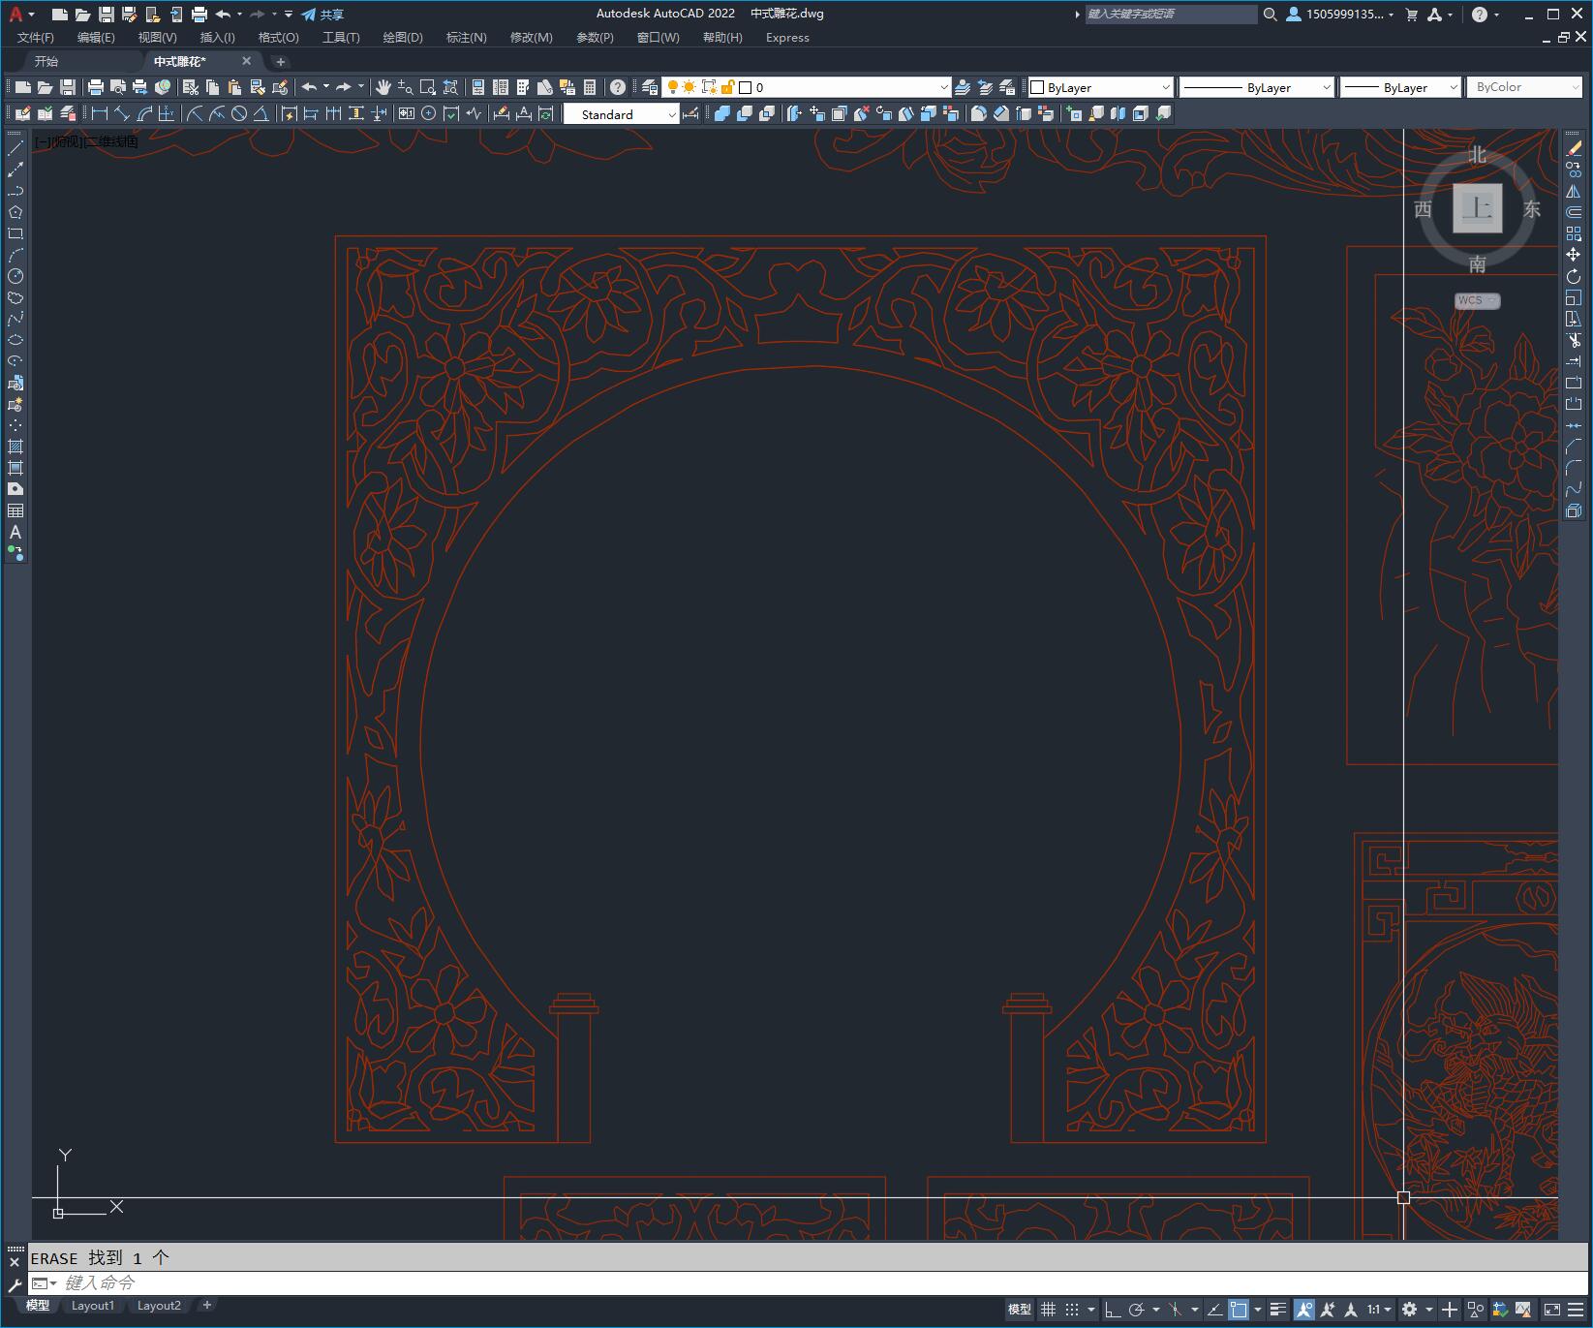Image resolution: width=1593 pixels, height=1328 pixels.
Task: Toggle lineweight display in status bar
Action: coord(1278,1310)
